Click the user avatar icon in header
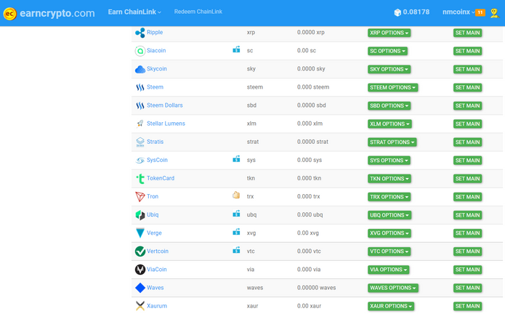This screenshot has width=505, height=314. point(494,13)
